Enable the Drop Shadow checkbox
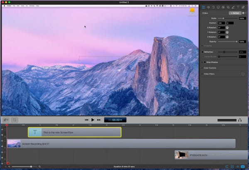The image size is (249, 170). point(205,62)
